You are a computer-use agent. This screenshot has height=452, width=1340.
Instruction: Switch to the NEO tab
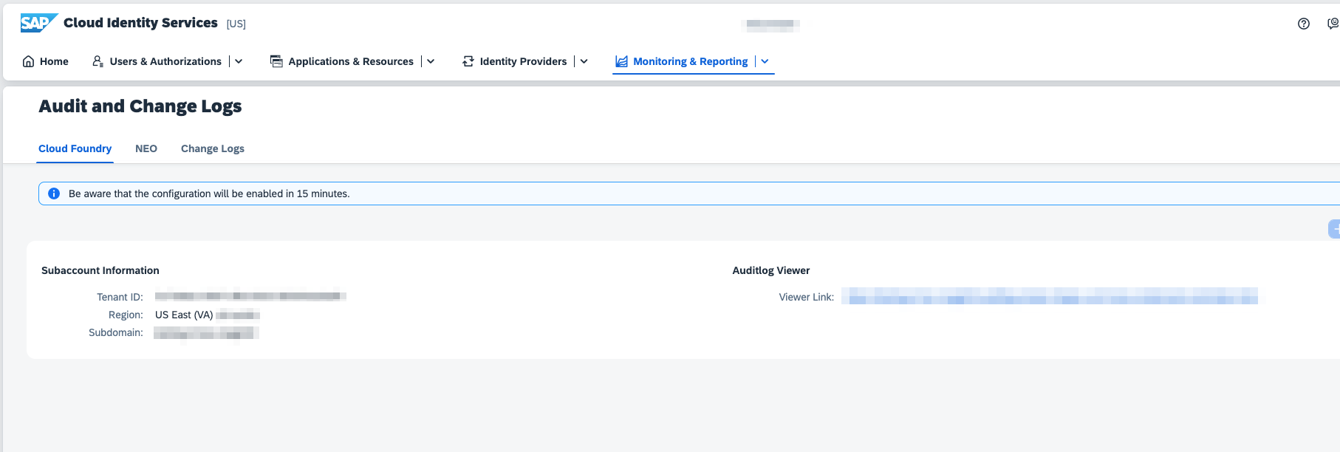pyautogui.click(x=146, y=148)
